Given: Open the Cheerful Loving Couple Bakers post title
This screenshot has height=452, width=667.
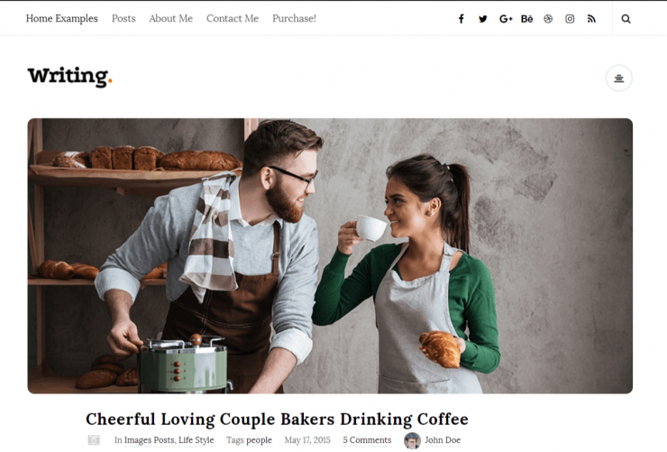Looking at the screenshot, I should point(277,419).
